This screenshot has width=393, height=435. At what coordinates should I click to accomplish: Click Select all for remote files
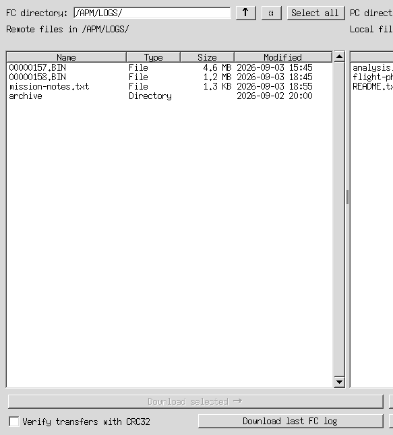315,13
